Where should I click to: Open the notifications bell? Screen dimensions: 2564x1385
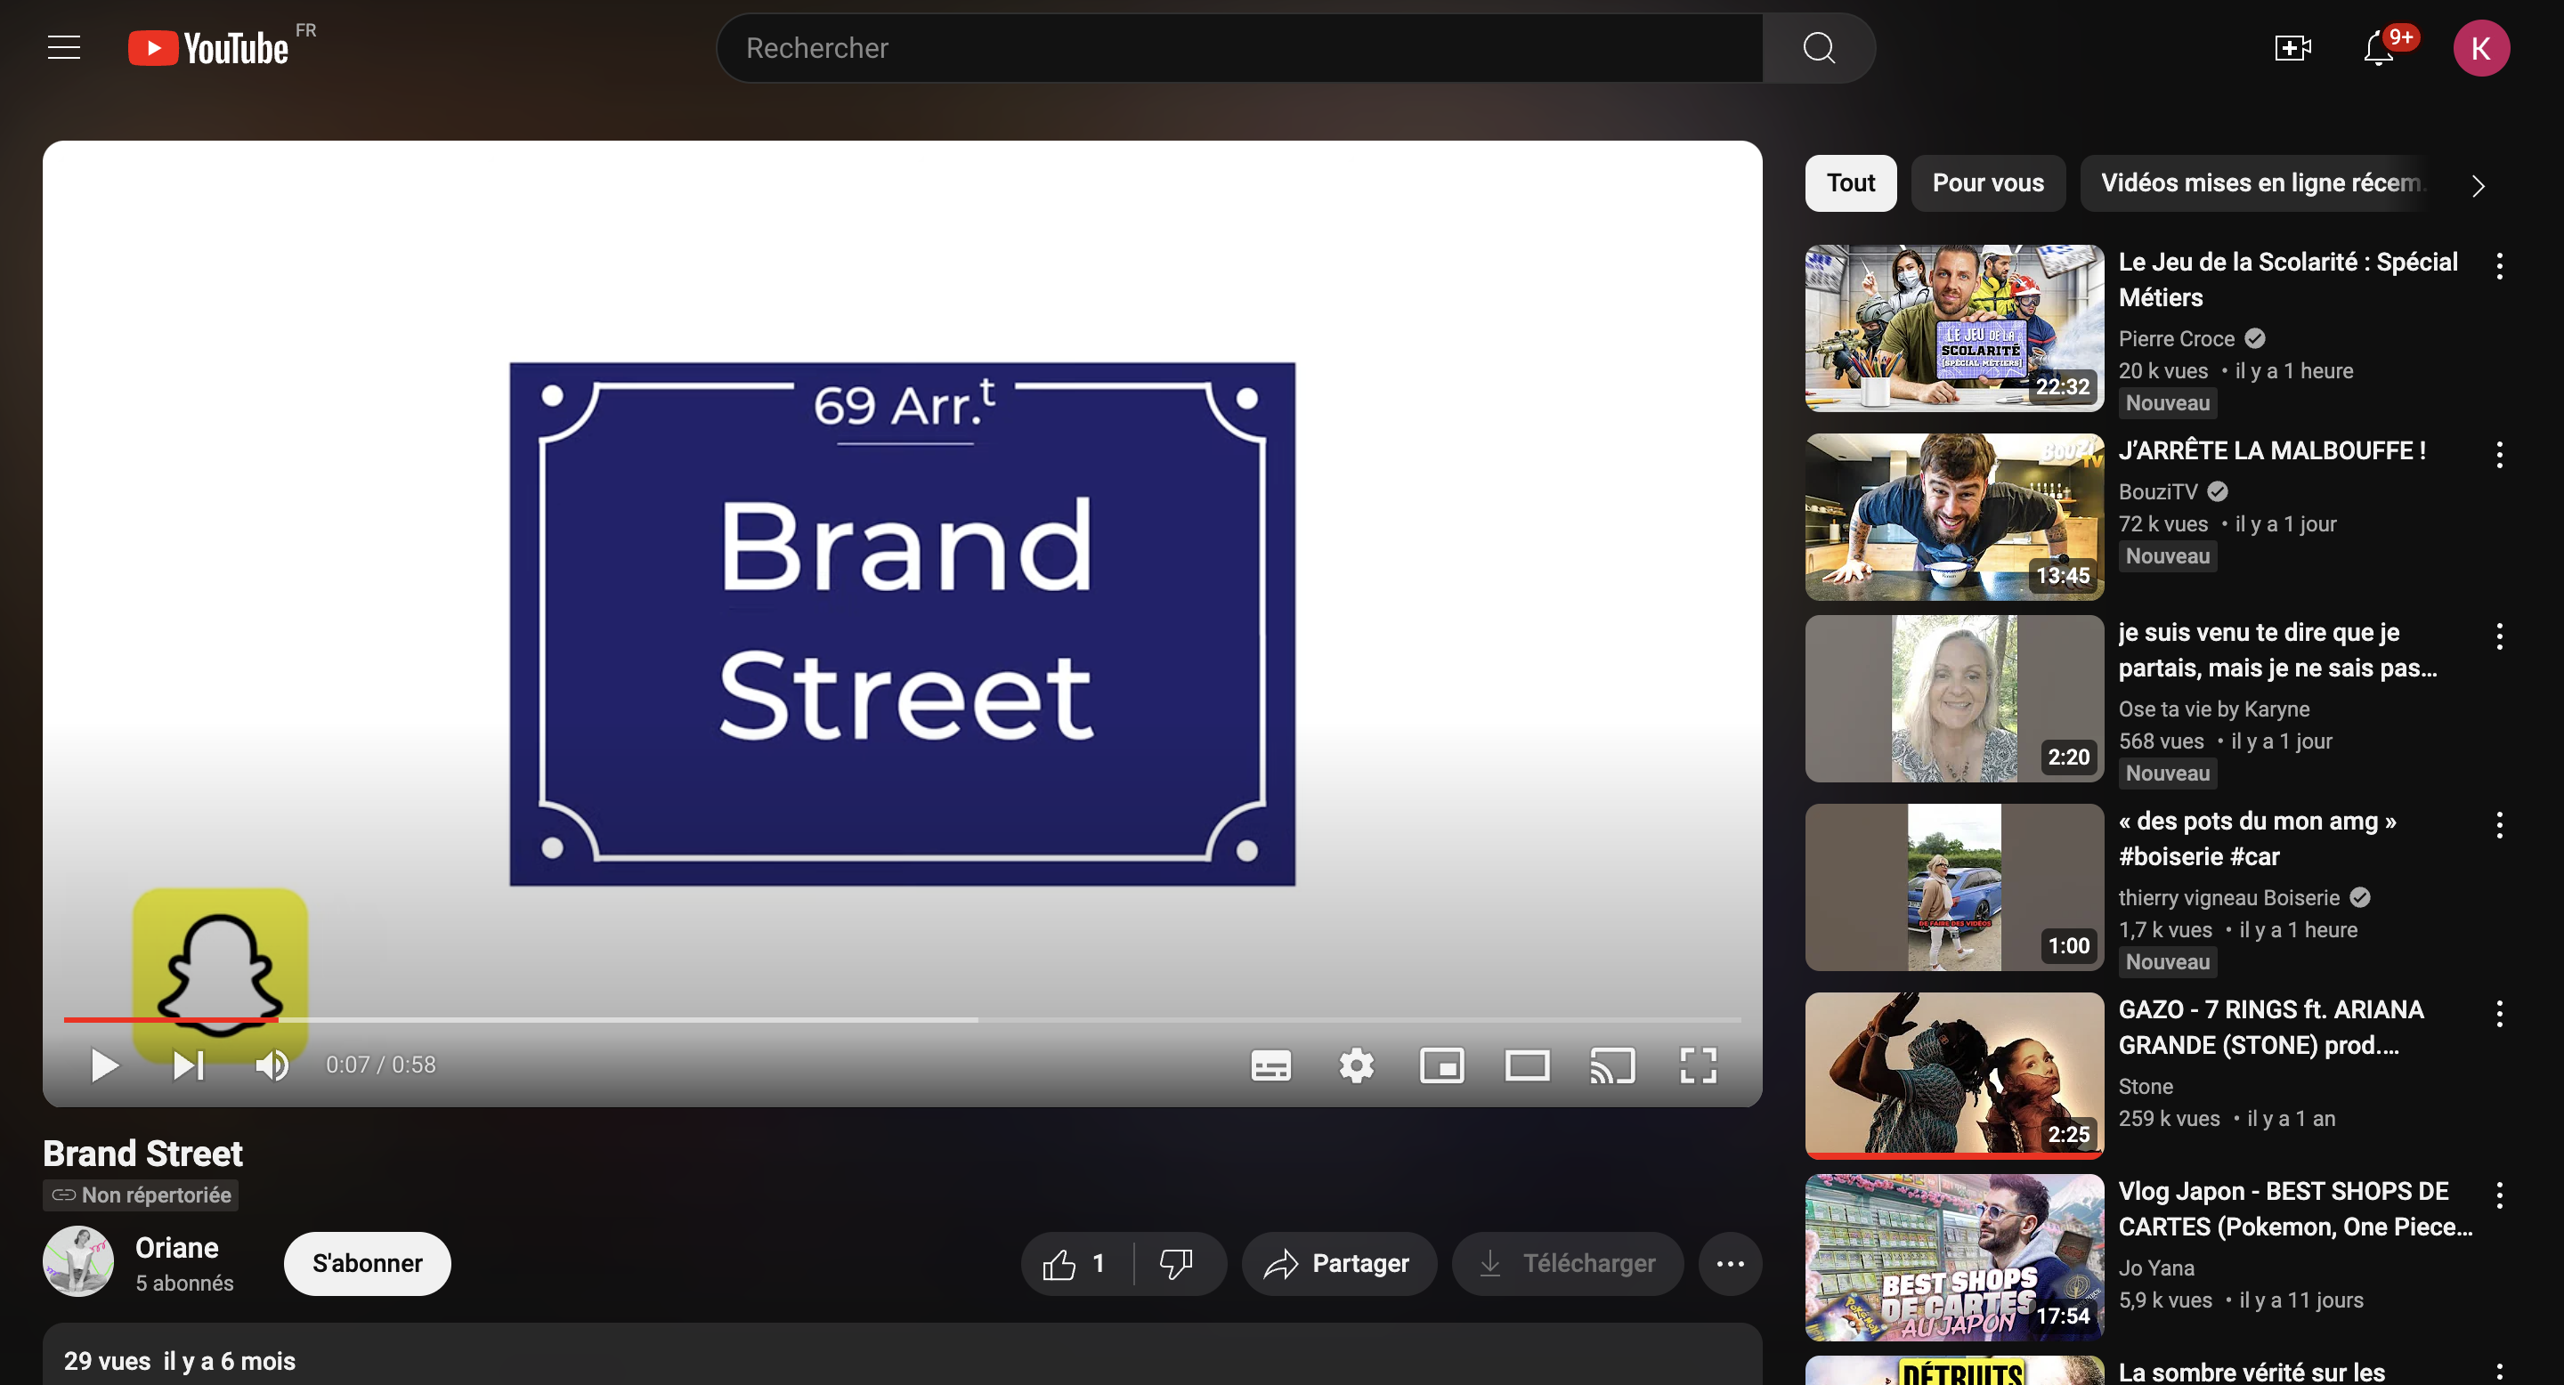[x=2379, y=48]
